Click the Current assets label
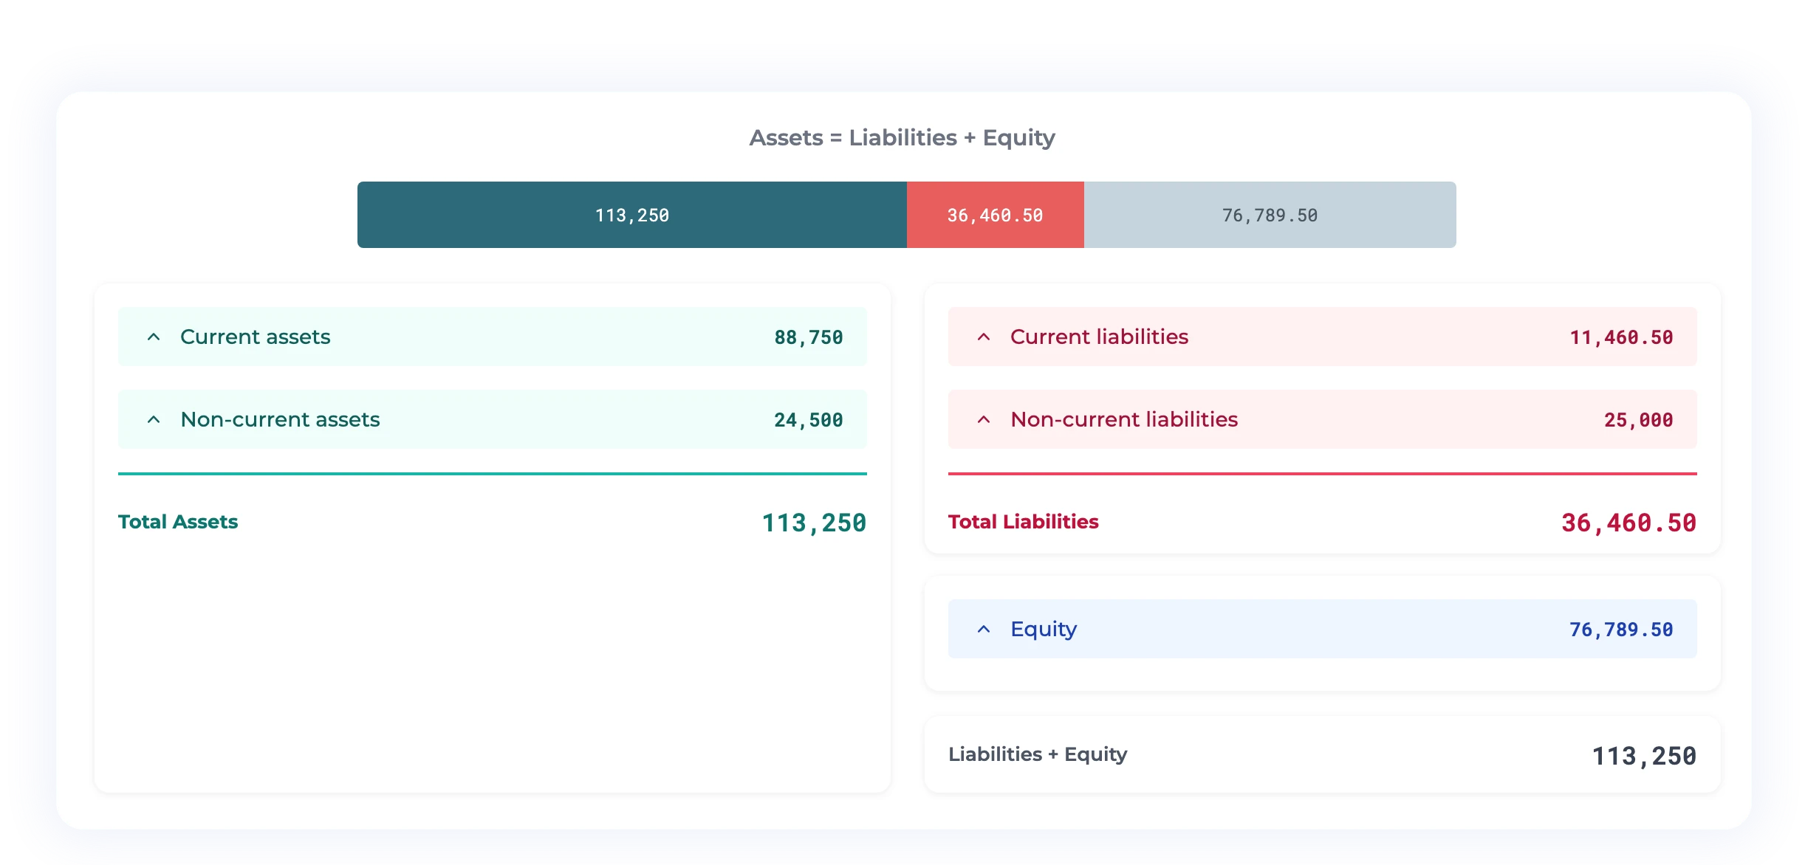Image resolution: width=1805 pixels, height=865 pixels. 256,337
